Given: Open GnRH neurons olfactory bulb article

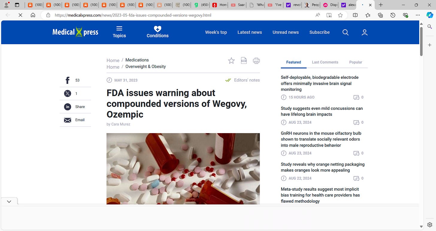Looking at the screenshot, I should coord(321,139).
